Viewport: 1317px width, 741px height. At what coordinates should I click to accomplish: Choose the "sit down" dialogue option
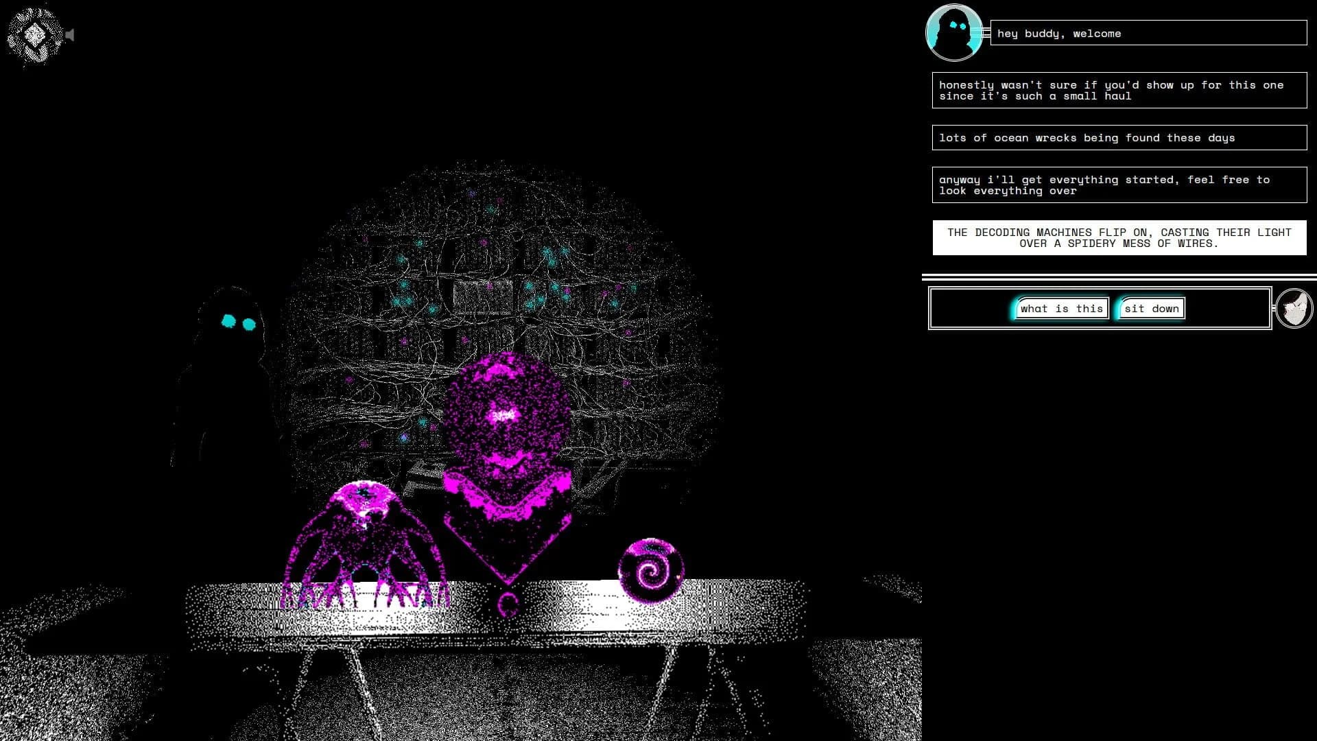1150,308
